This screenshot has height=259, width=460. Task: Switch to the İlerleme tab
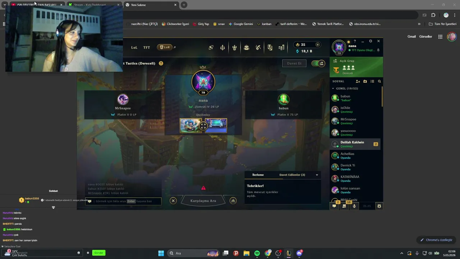pos(258,175)
